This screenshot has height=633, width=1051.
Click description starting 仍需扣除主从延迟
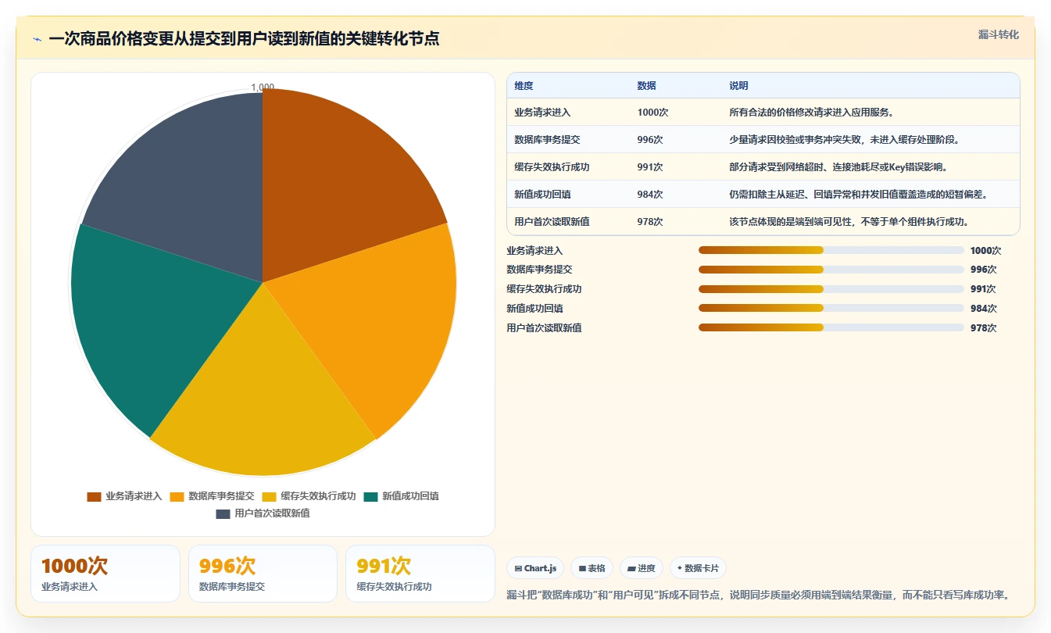[x=858, y=195]
